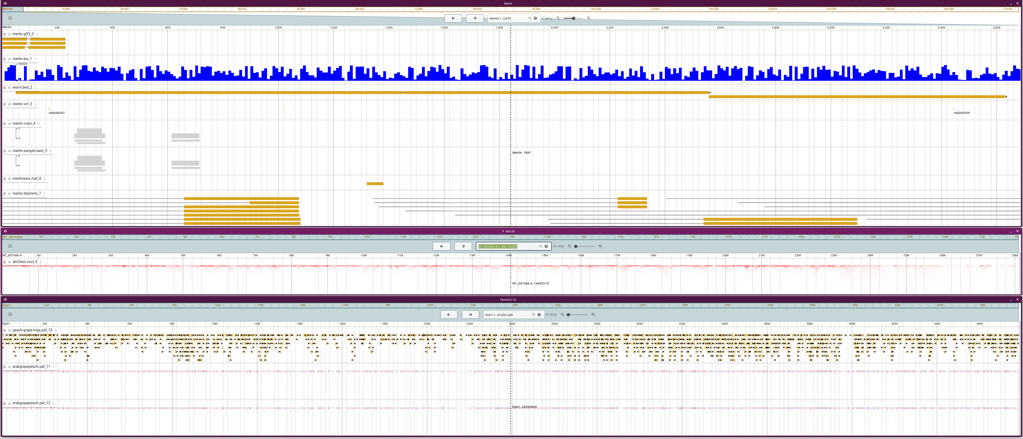Open merlin.cram_4 track options menu
Viewport: 1023px width, 439px height.
(39, 124)
